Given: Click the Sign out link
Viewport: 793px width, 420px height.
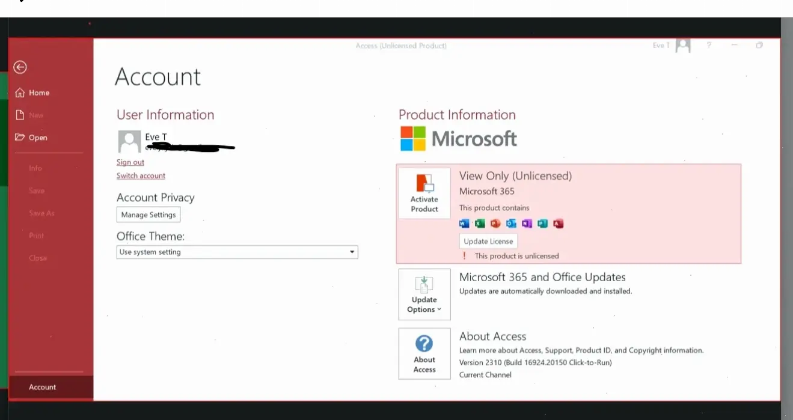Looking at the screenshot, I should click(x=130, y=162).
